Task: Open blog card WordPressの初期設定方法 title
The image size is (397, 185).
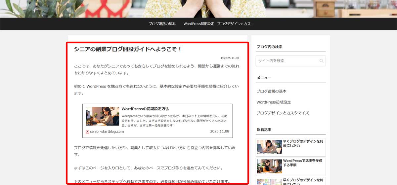Action: (x=145, y=109)
